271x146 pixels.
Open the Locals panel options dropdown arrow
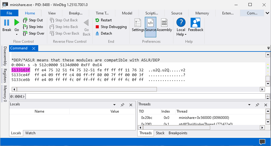coord(114,105)
